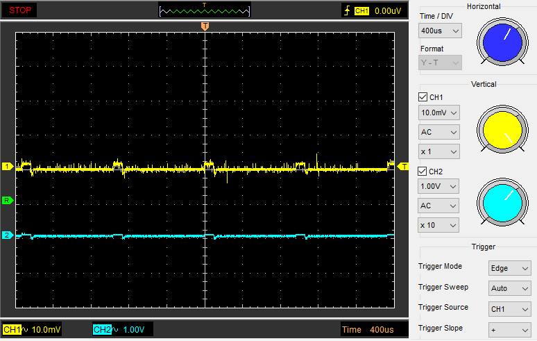Select the cyan channel 2 ground marker
This screenshot has height=341, width=537.
point(7,235)
